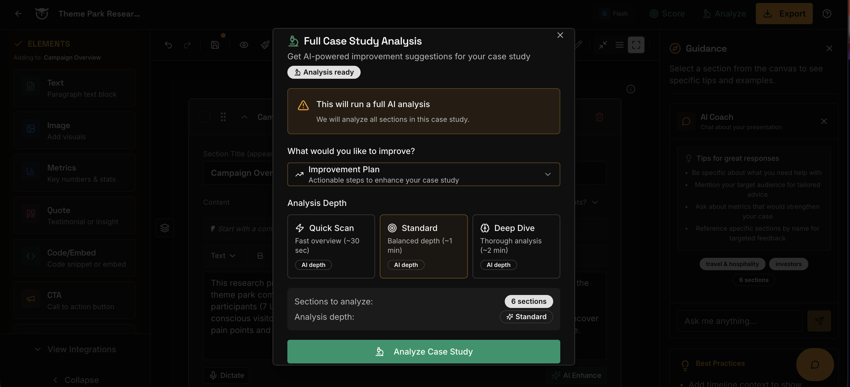Select the CTA call to action element
Viewport: 850px width, 387px height.
tap(74, 300)
